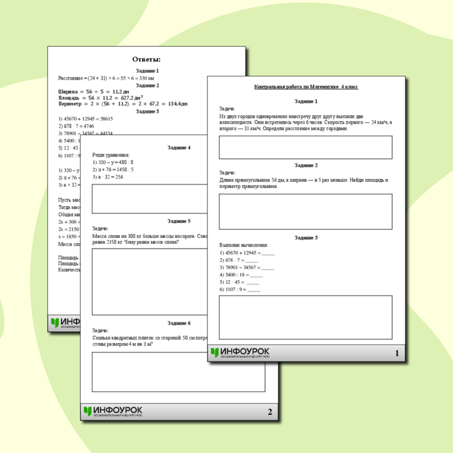The width and height of the screenshot is (453, 453).
Task: Click the 'Ответы:' heading on the back page
Action: [x=146, y=59]
